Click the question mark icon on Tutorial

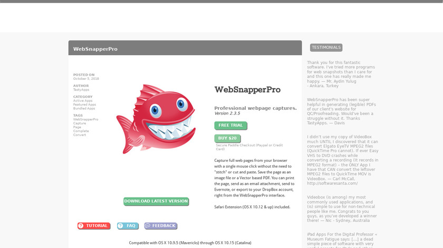81,226
